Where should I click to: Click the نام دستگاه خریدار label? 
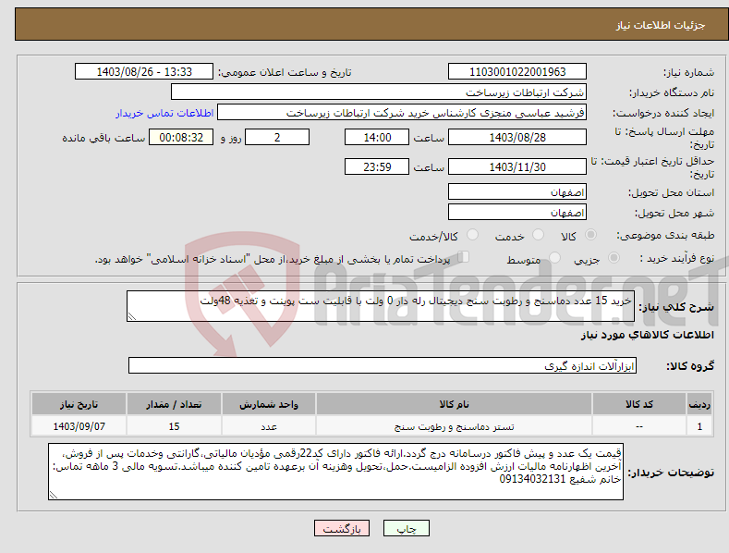672,92
